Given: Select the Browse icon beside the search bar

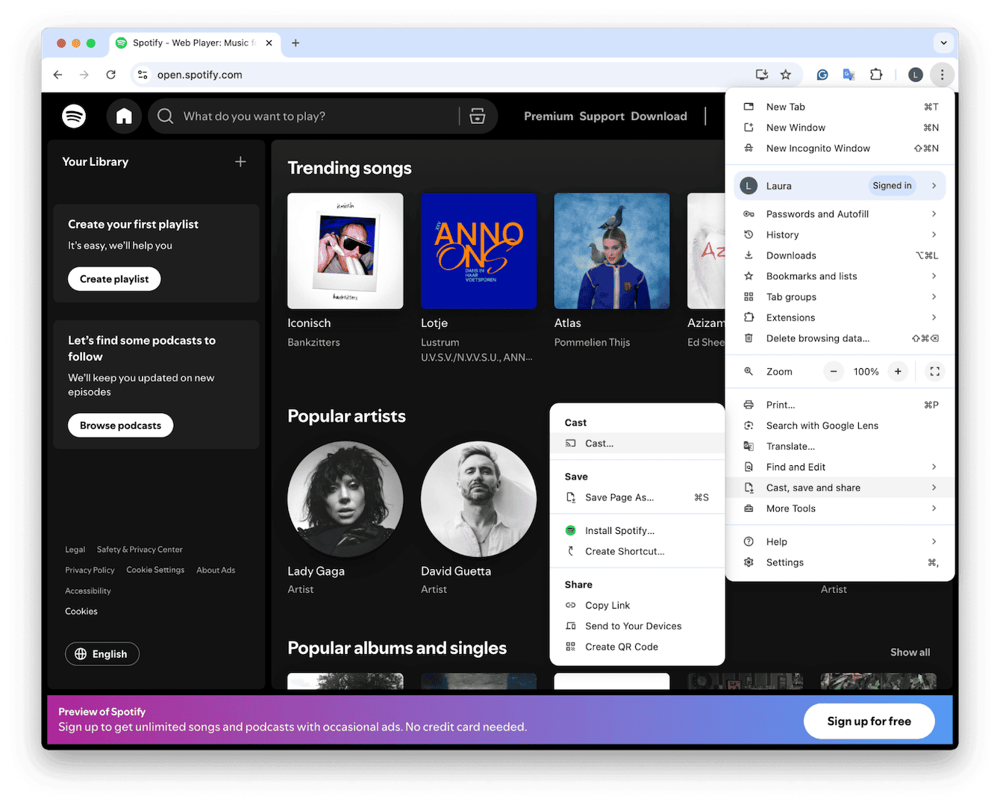Looking at the screenshot, I should coord(477,116).
